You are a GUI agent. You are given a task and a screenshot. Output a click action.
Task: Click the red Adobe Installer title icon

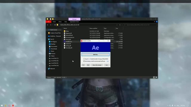tap(81, 41)
